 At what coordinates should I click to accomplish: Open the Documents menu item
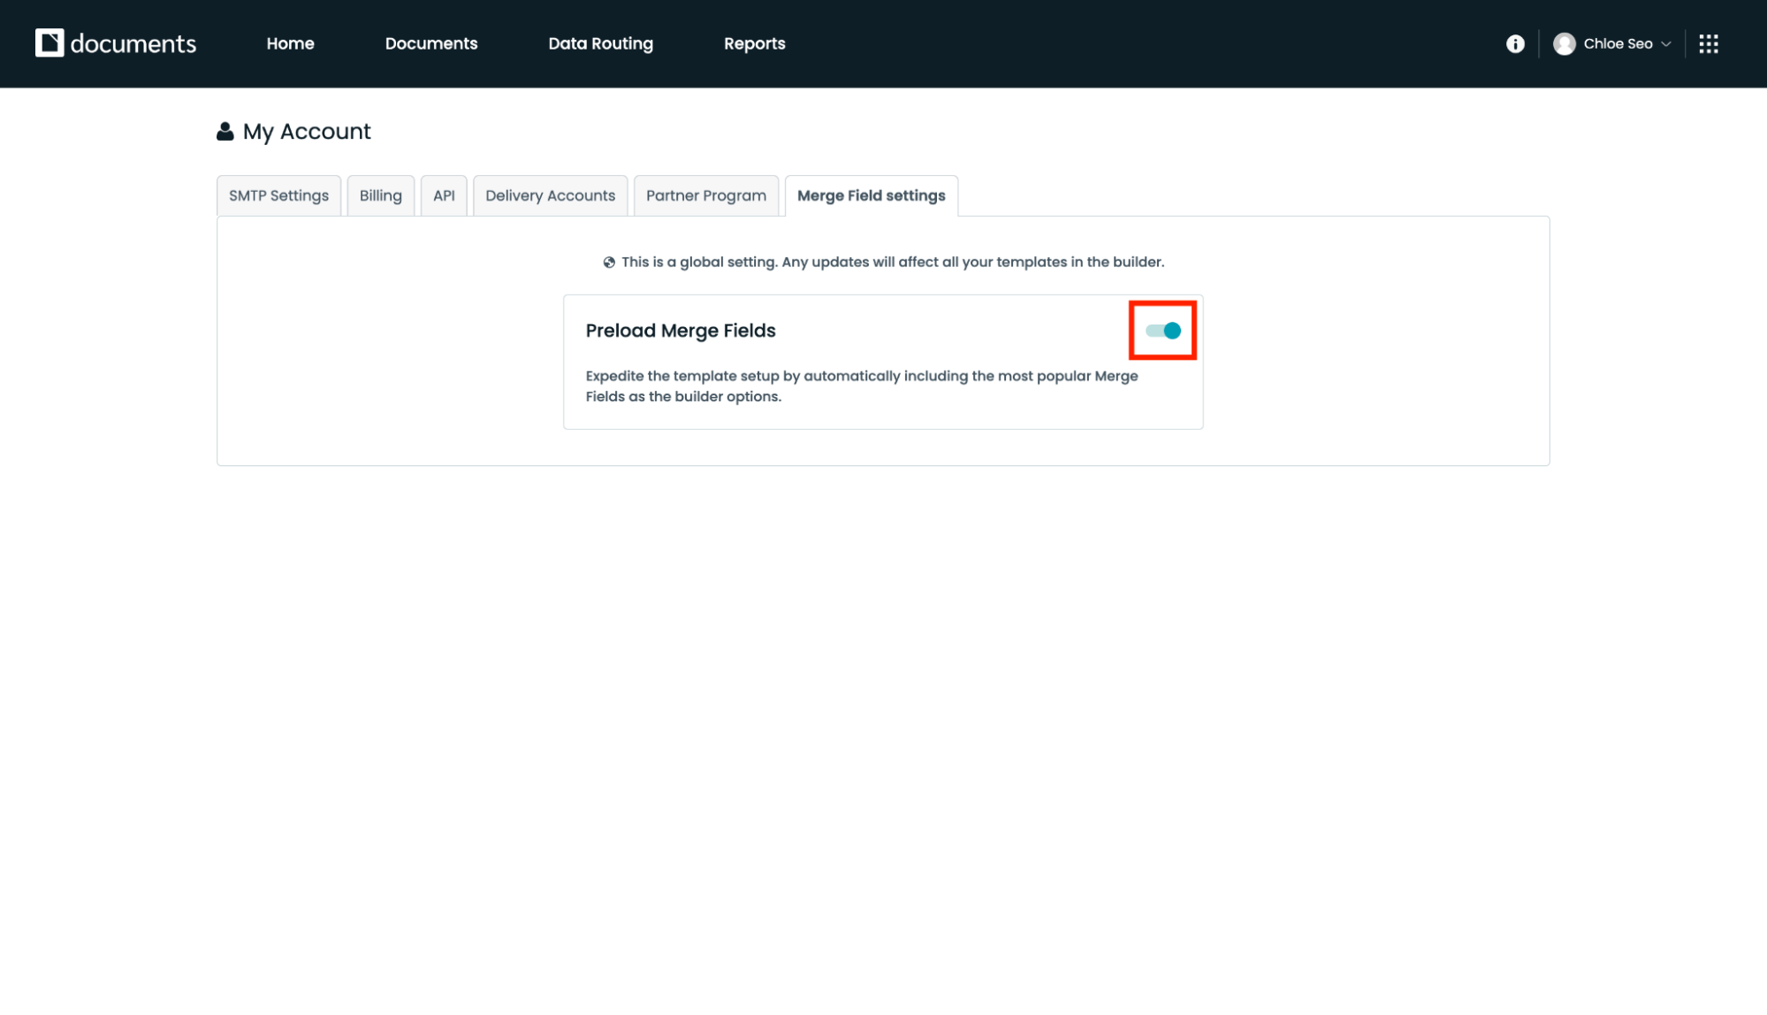430,43
